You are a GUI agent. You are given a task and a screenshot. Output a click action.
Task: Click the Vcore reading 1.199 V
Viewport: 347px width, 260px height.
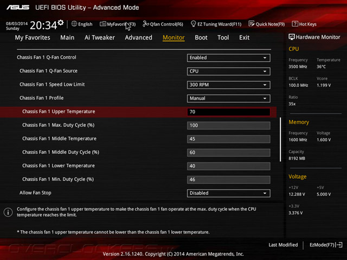(324, 86)
